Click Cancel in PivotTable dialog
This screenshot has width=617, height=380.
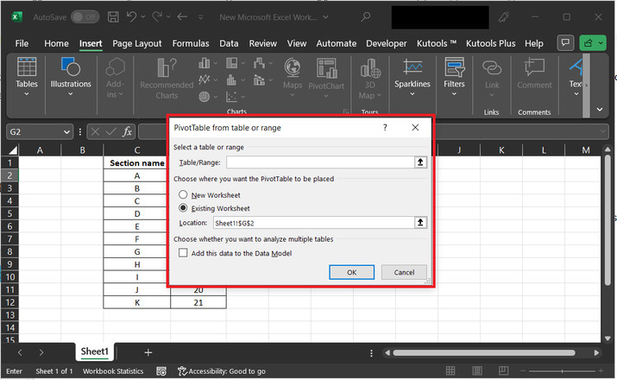(404, 272)
